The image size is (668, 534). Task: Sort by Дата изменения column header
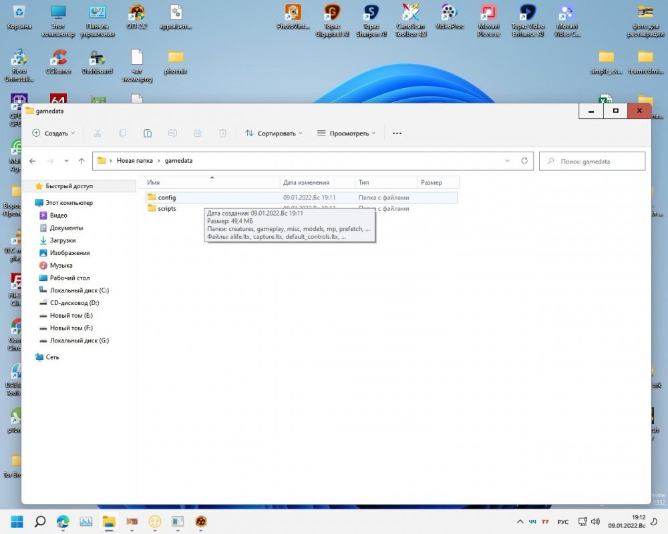tap(306, 182)
